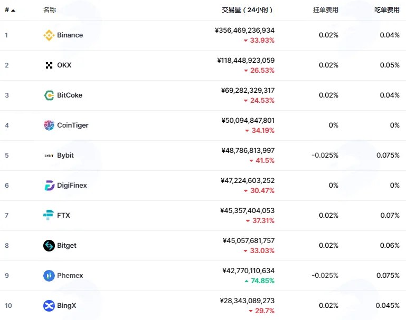This screenshot has height=320, width=406.
Task: Click the Bitget logo icon
Action: tap(49, 246)
